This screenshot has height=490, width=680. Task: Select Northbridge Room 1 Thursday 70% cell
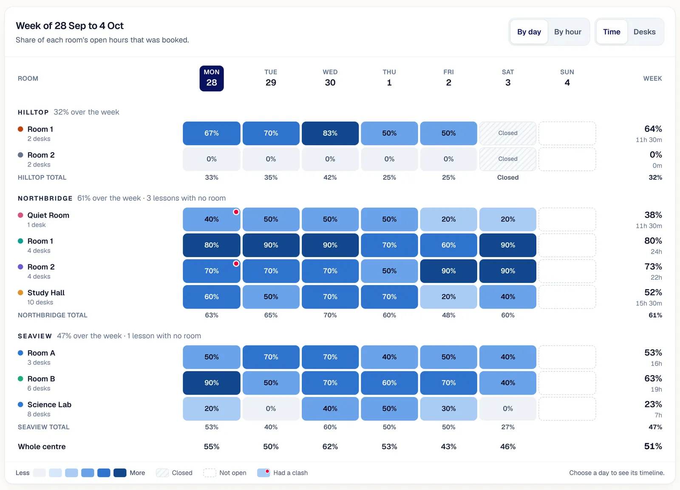[389, 245]
